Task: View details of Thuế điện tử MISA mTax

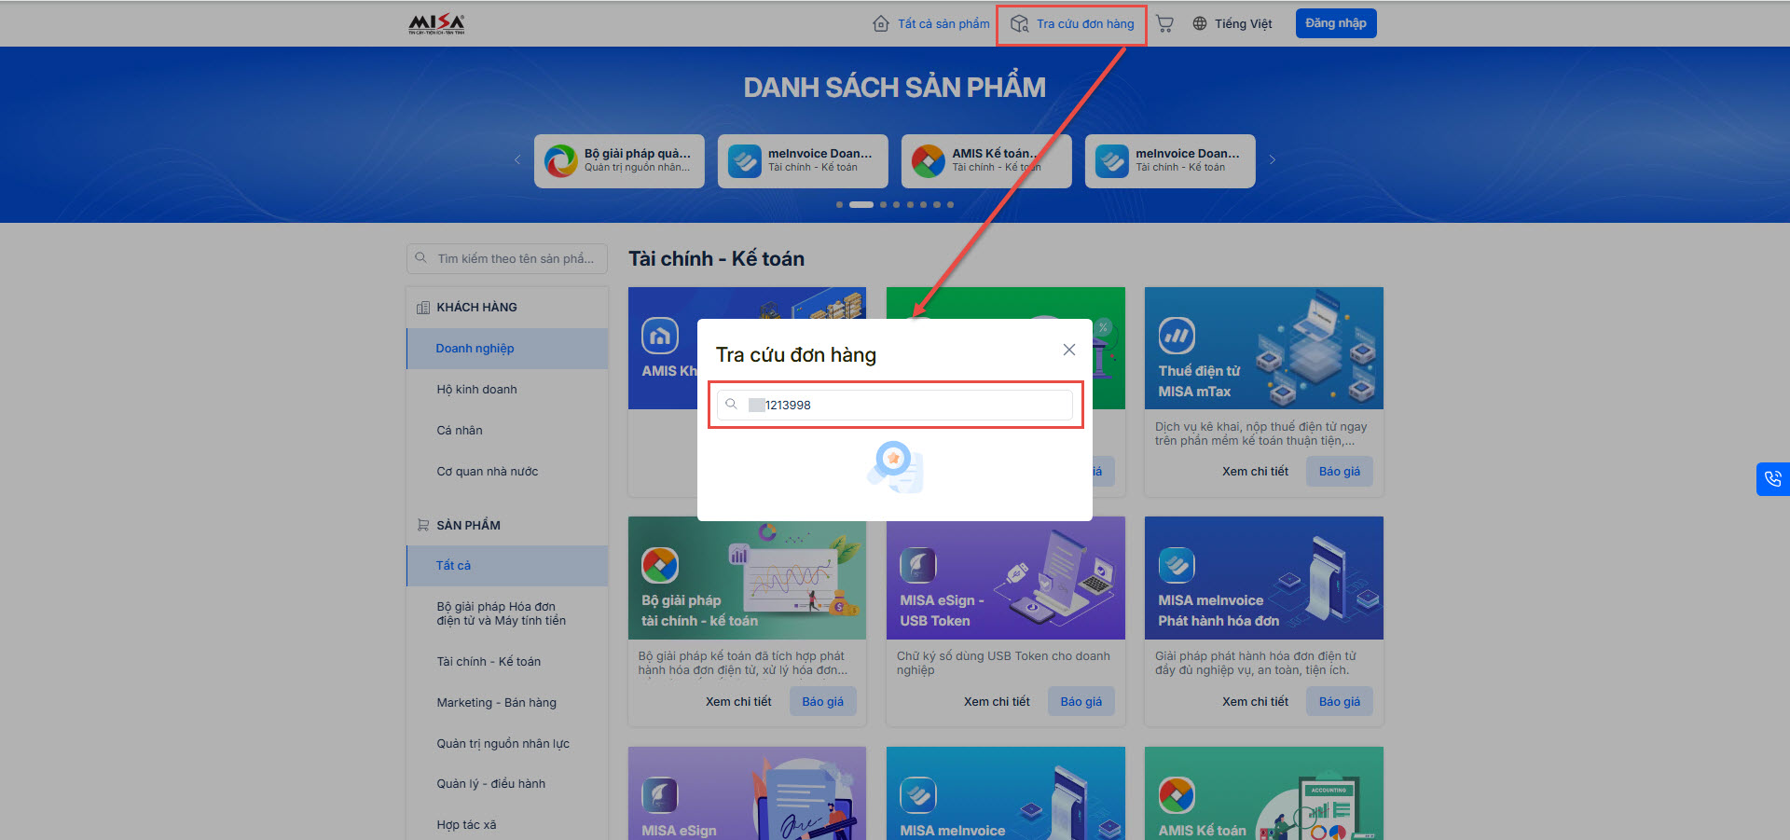Action: pos(1255,472)
